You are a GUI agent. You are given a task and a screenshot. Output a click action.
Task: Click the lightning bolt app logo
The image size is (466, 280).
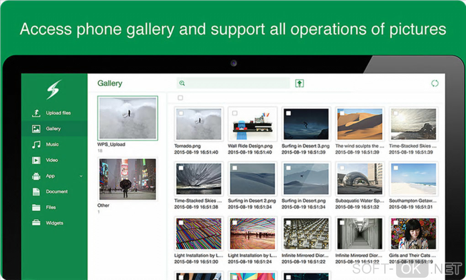54,89
